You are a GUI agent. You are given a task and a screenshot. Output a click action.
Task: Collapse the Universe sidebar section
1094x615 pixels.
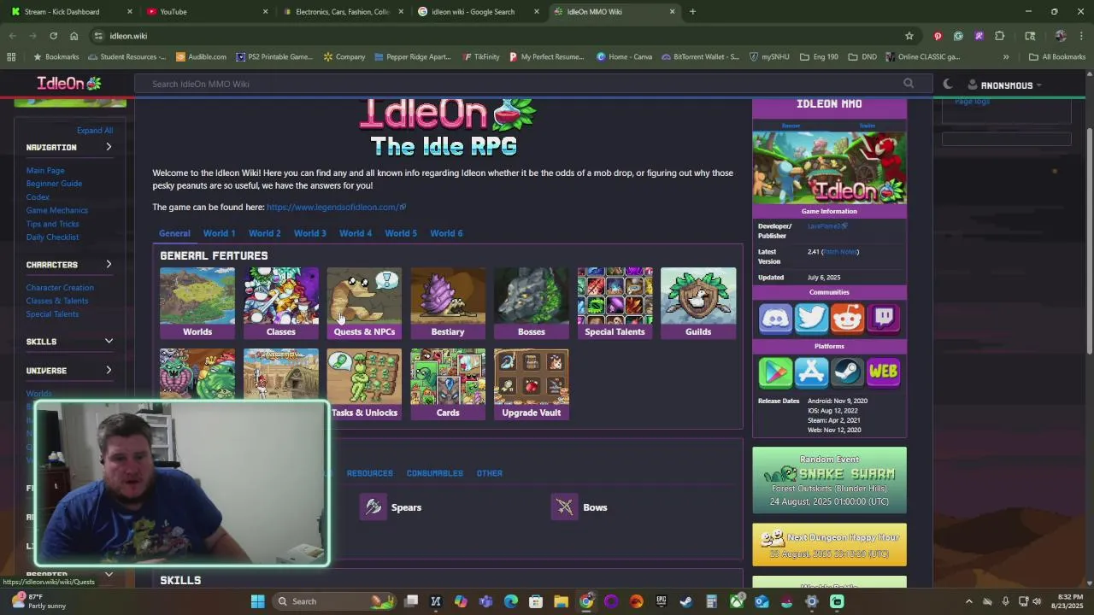pyautogui.click(x=109, y=371)
